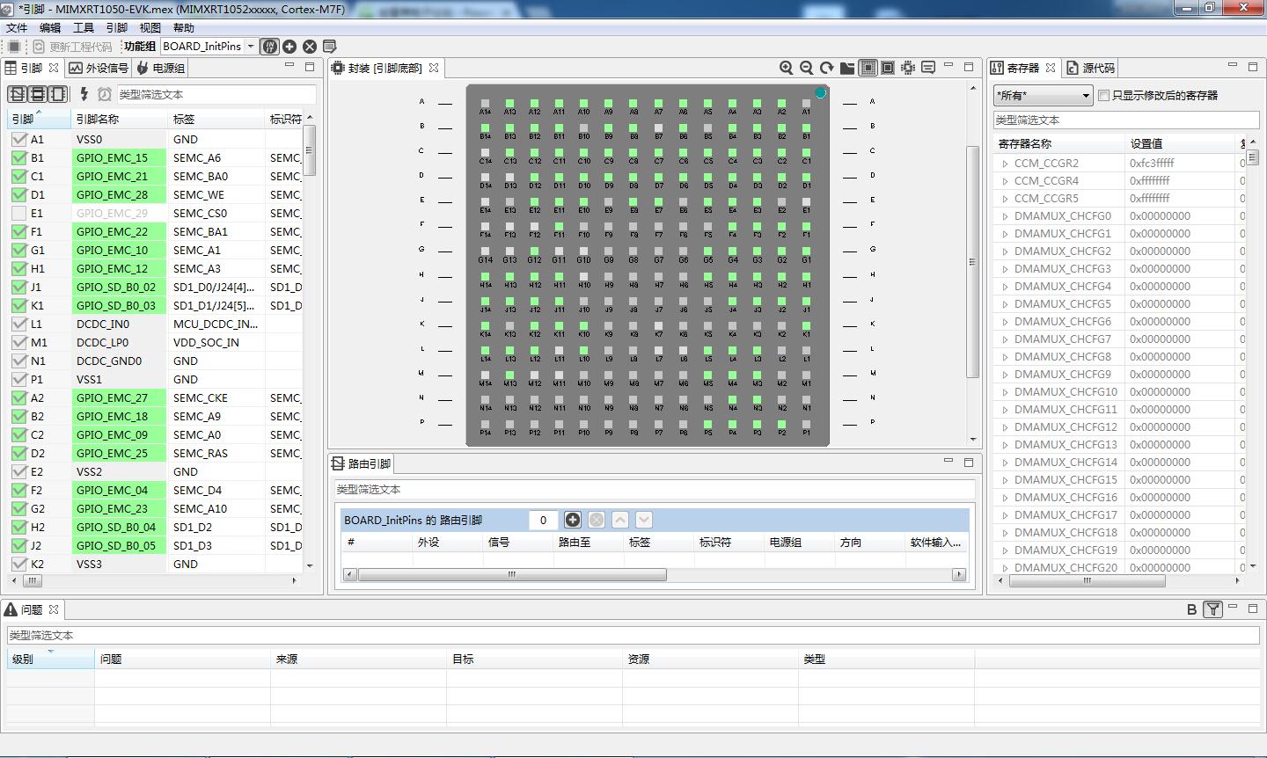Open the *所有* register filter dropdown
This screenshot has width=1267, height=758.
1044,95
